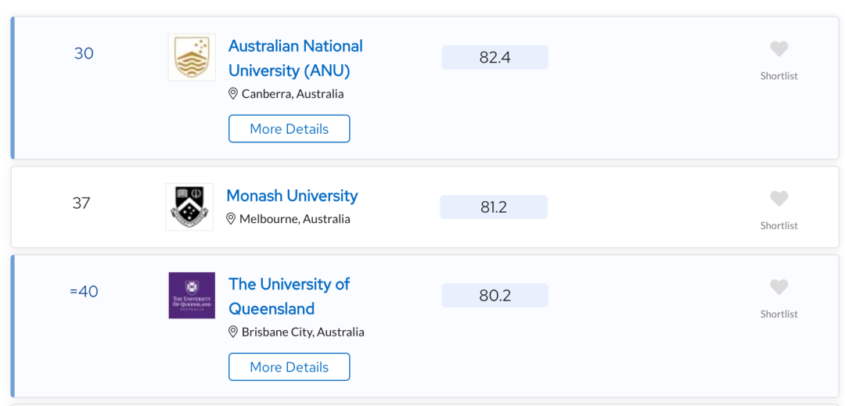Click the 80.2 score badge for Queensland

pos(494,295)
